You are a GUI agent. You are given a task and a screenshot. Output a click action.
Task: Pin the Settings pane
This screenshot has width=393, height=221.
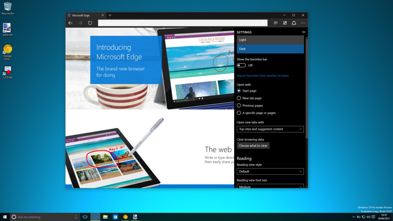304,32
